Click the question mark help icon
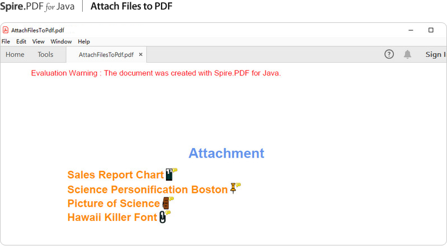Viewport: 447px width, 246px height. [389, 54]
